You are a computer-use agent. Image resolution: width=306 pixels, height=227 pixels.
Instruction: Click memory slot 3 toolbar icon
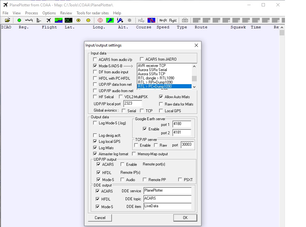216,20
